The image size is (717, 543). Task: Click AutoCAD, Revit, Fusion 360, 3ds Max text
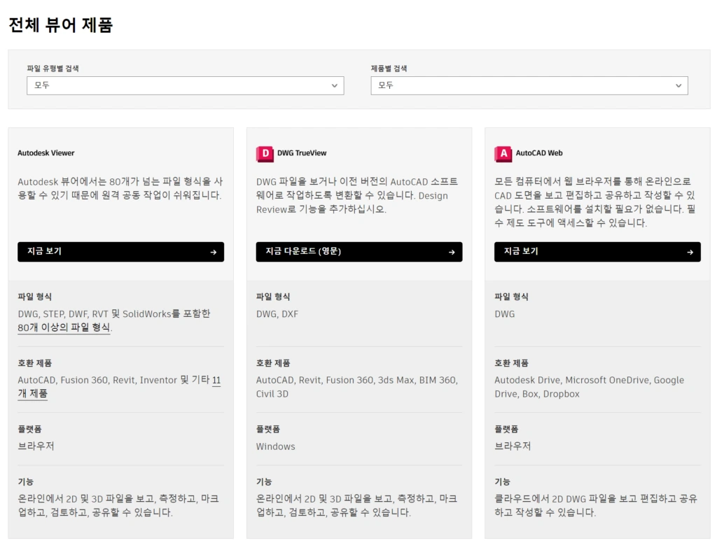coord(356,387)
